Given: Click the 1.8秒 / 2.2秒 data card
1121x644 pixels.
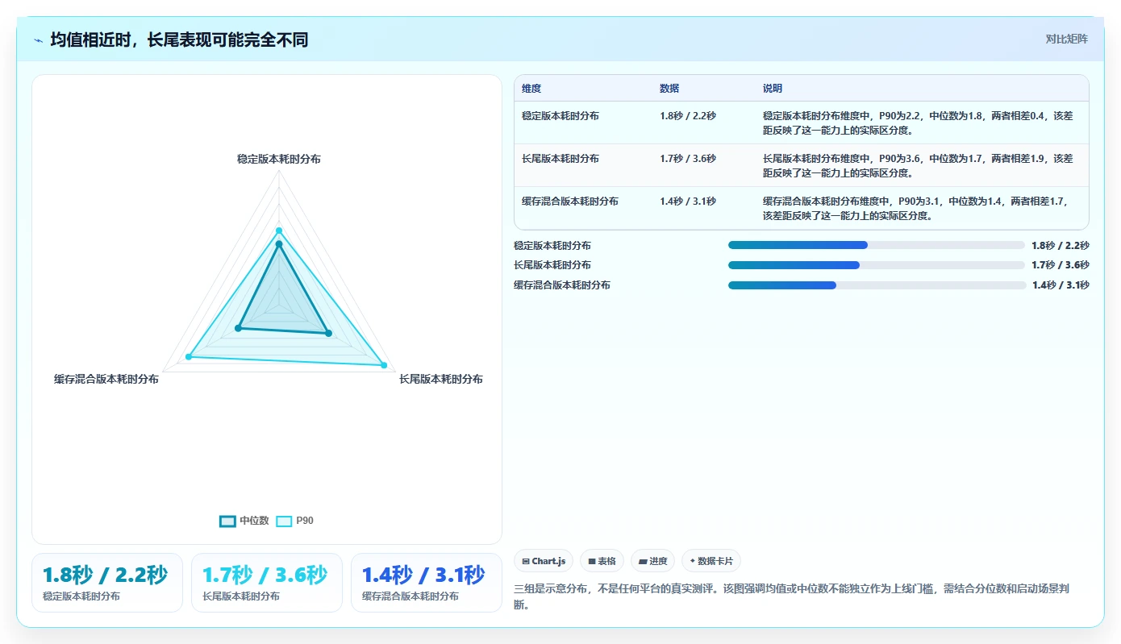Looking at the screenshot, I should point(107,583).
